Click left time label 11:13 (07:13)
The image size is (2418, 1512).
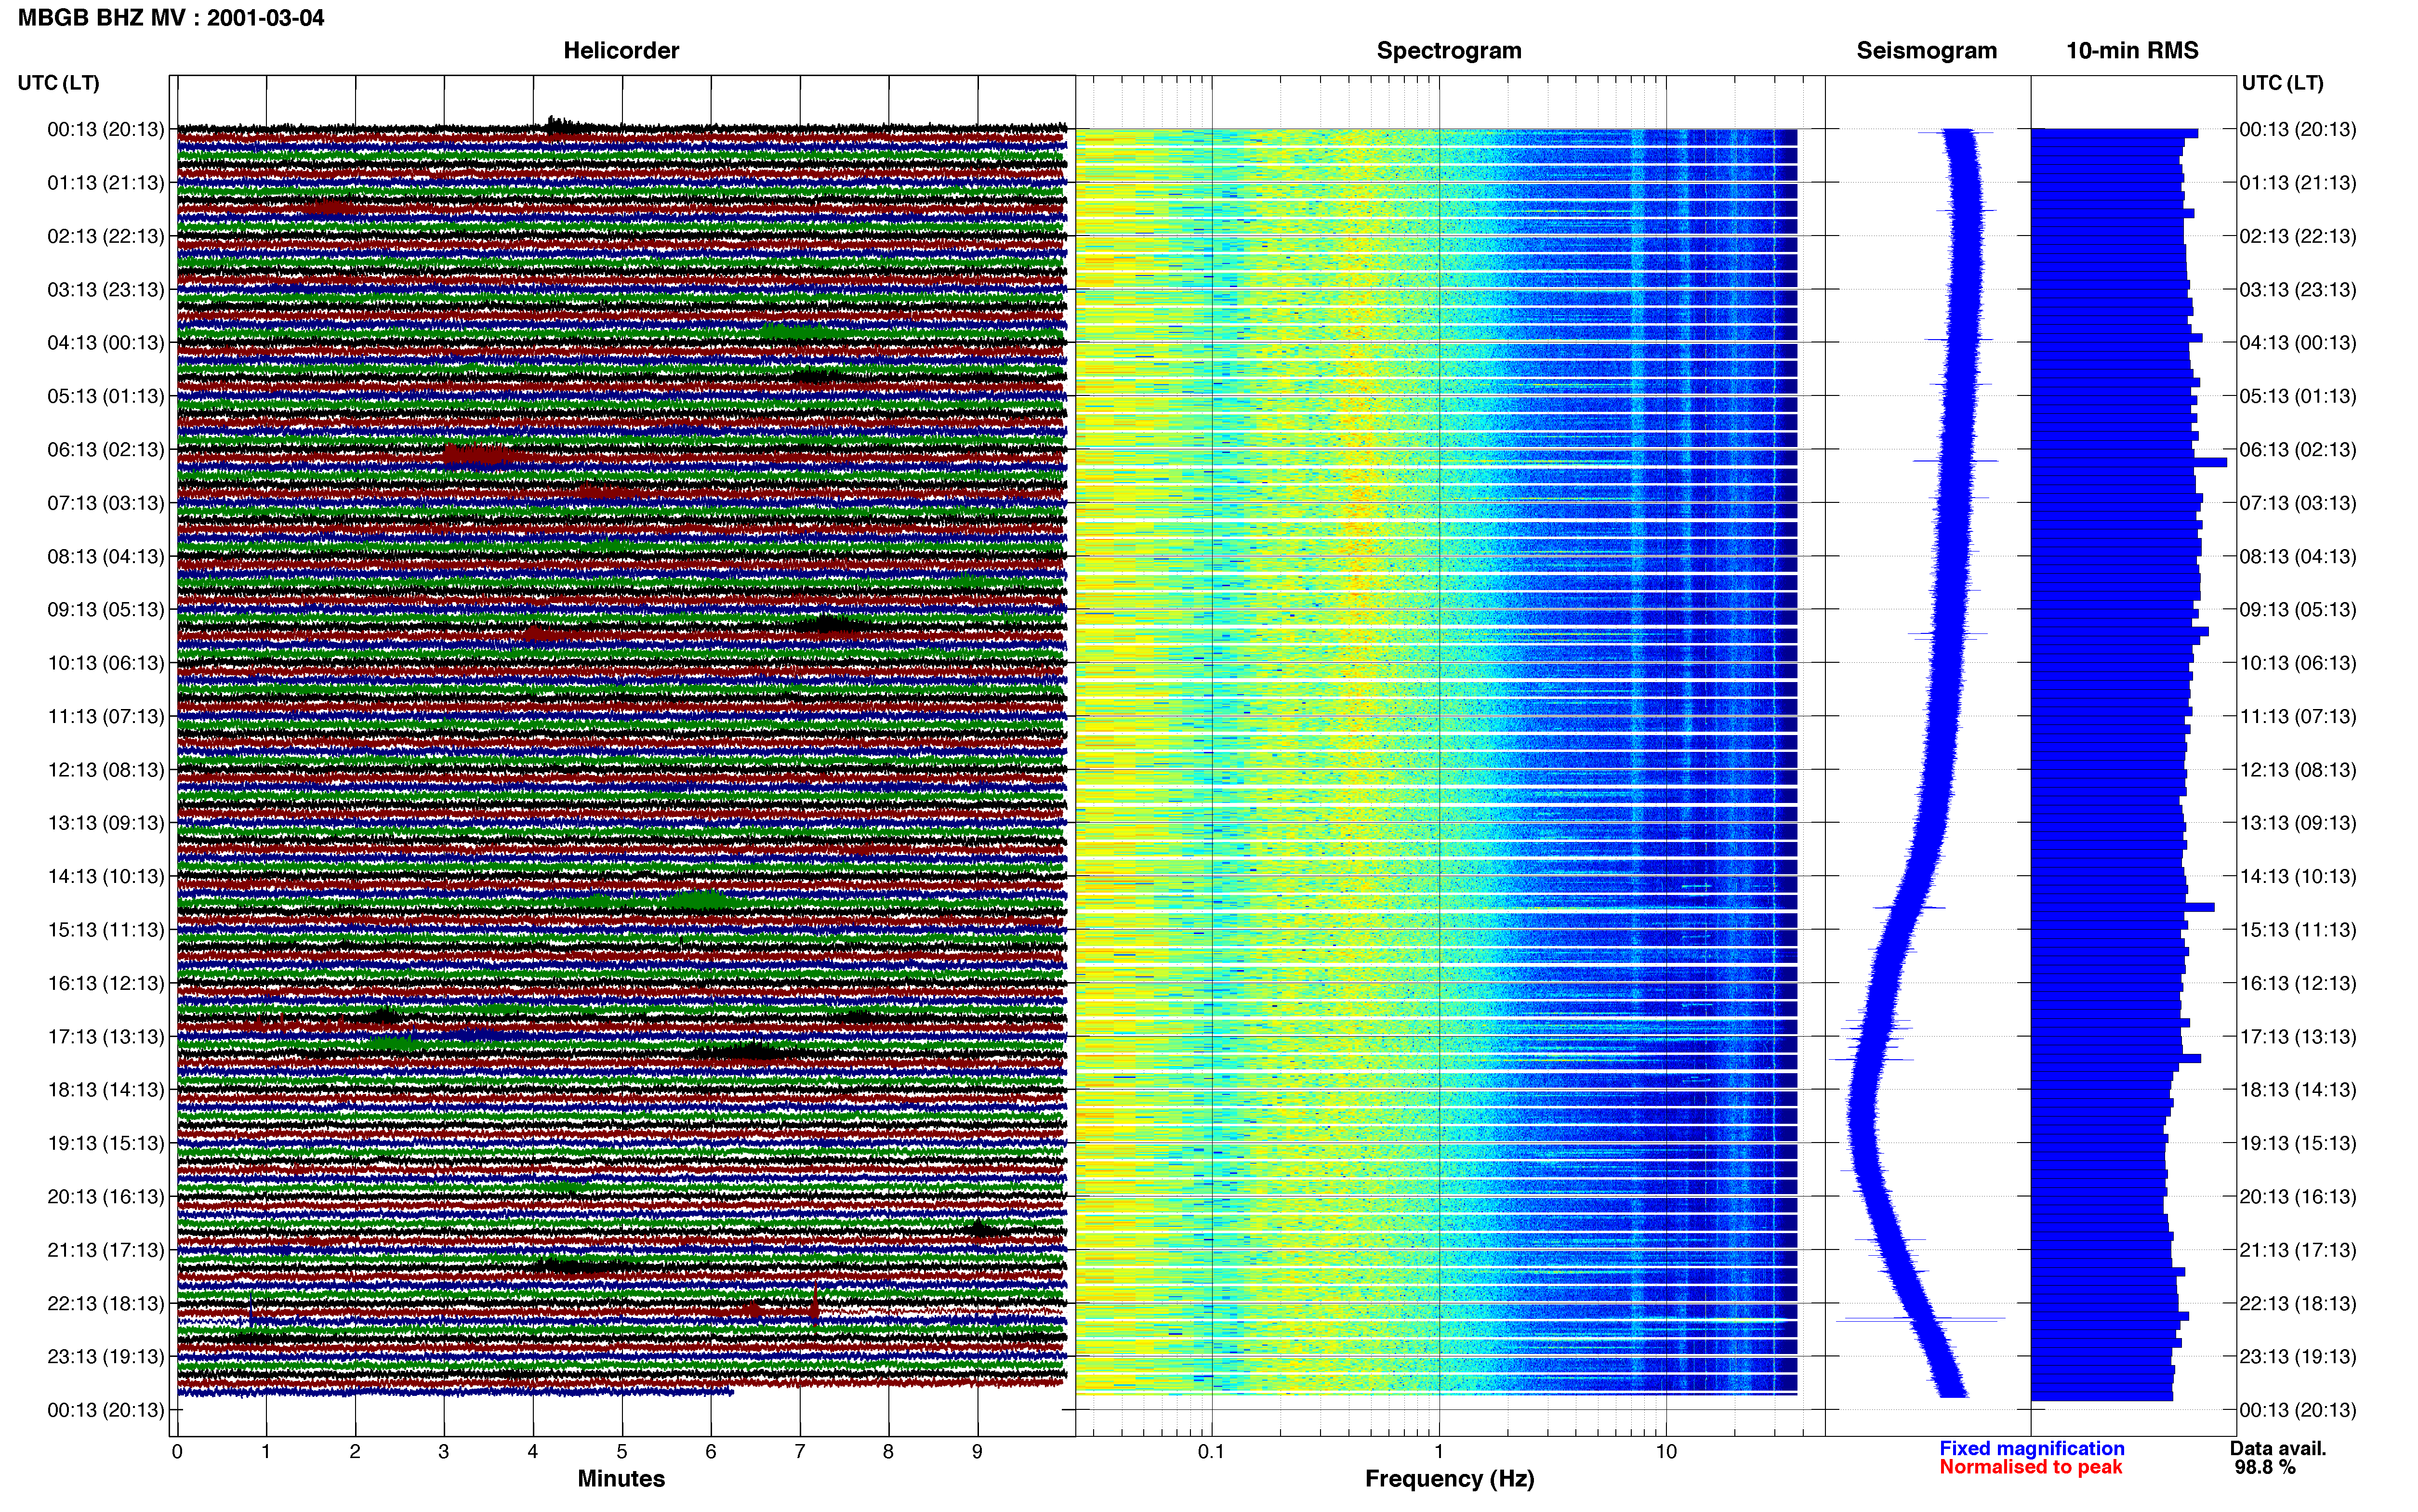[x=106, y=716]
